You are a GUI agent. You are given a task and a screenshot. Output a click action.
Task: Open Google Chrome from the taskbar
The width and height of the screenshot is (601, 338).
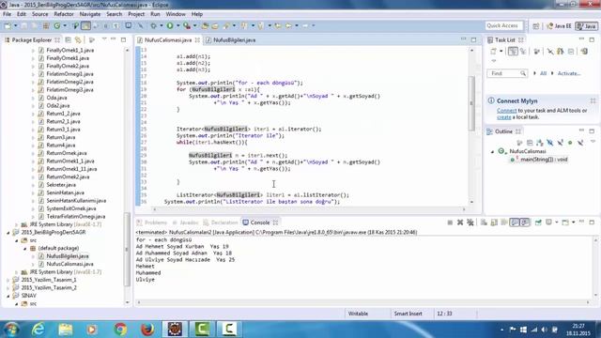120,330
